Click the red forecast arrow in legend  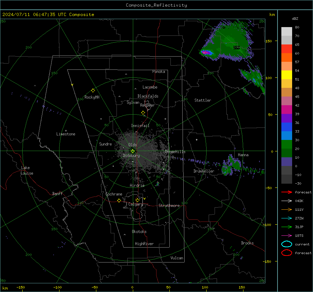(287, 192)
